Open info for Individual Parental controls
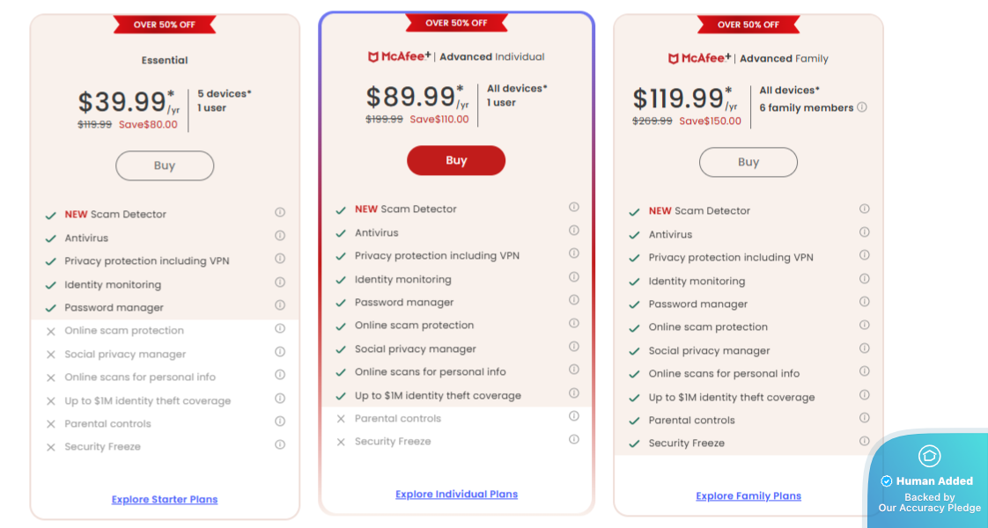Image resolution: width=988 pixels, height=528 pixels. [574, 416]
